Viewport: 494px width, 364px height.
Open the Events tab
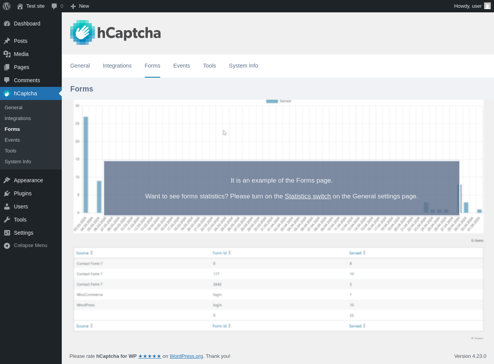[x=182, y=66]
